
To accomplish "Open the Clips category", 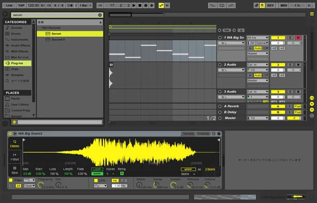I will [x=14, y=69].
